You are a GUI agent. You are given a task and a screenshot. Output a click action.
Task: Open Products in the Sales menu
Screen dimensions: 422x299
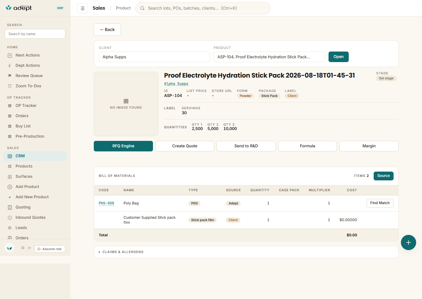pyautogui.click(x=35, y=166)
